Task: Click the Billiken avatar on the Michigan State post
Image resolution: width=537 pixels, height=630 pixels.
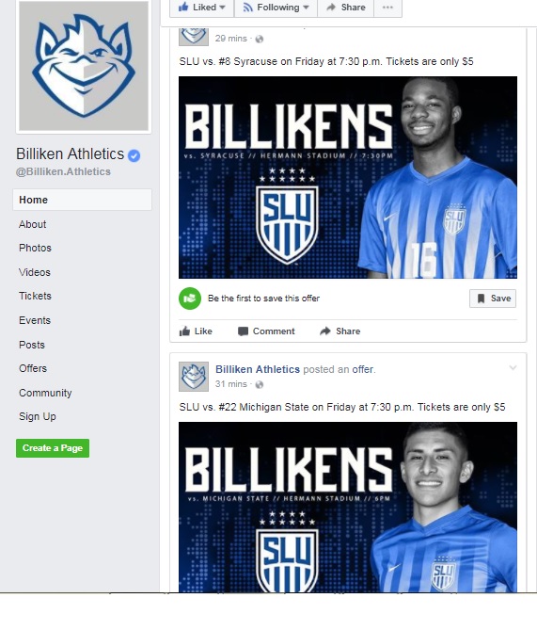Action: (x=194, y=377)
